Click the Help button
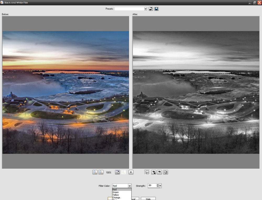This screenshot has height=200, width=262. 148,199
